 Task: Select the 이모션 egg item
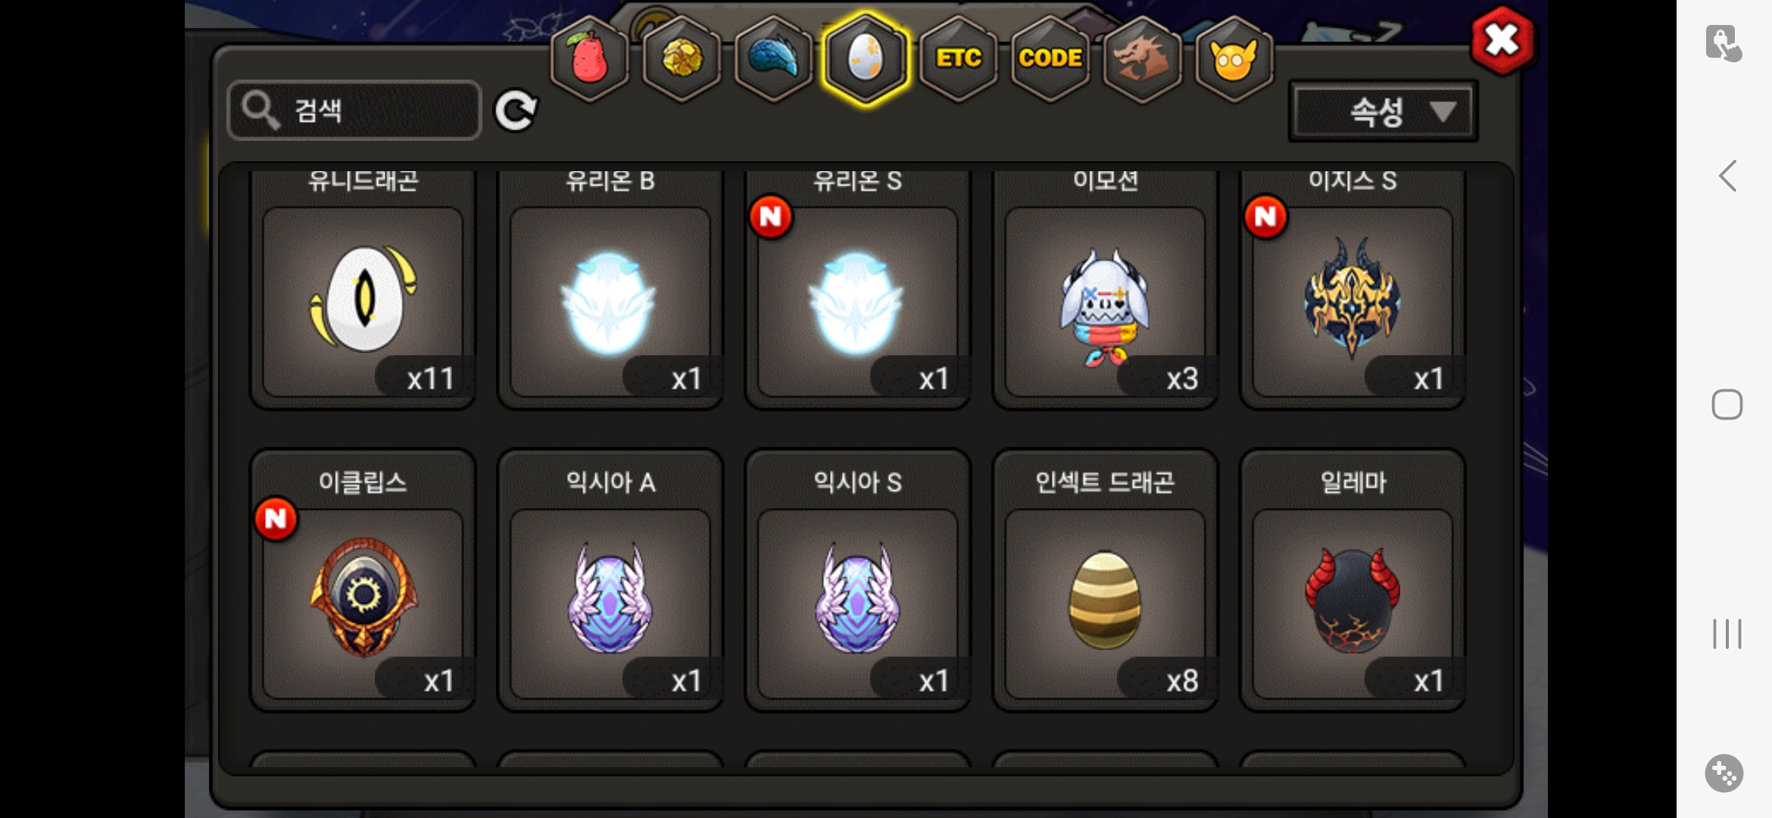point(1105,289)
